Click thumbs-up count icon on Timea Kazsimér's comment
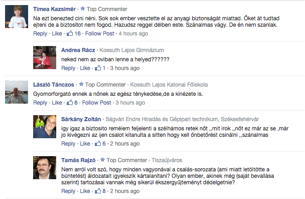 point(70,34)
